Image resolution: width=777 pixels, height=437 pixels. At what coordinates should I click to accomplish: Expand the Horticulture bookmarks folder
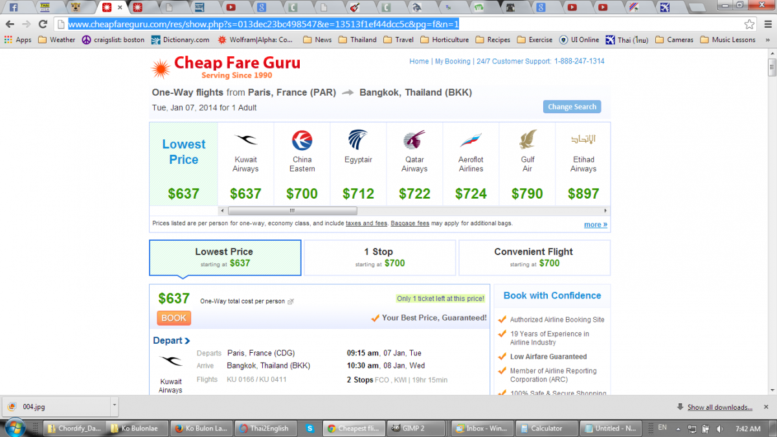pos(445,39)
